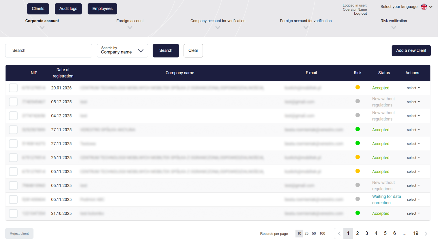Click into the Search text field
This screenshot has width=438, height=240.
tap(49, 51)
